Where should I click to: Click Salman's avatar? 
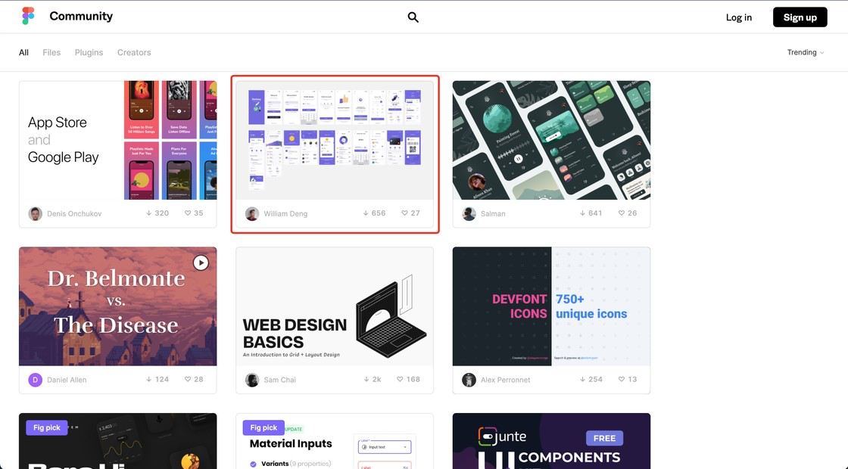[469, 213]
